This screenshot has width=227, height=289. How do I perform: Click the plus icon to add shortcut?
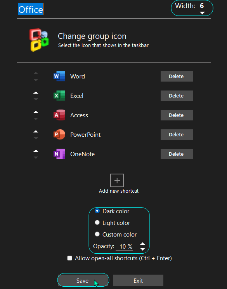pyautogui.click(x=117, y=181)
